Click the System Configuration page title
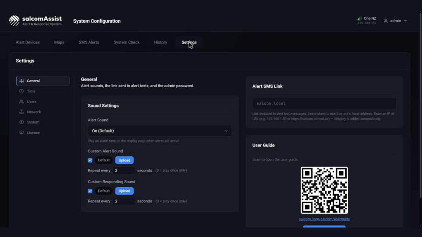This screenshot has height=237, width=422. click(x=97, y=21)
